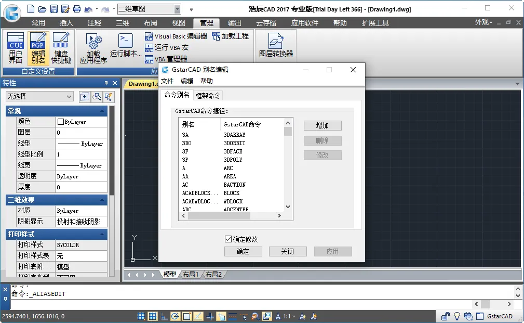Viewport: 524px width, 323px height.
Task: Open the 编辑 menu in alias editor
Action: pyautogui.click(x=186, y=81)
